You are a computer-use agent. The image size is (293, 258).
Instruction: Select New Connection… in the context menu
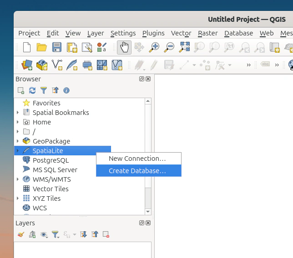(x=137, y=159)
